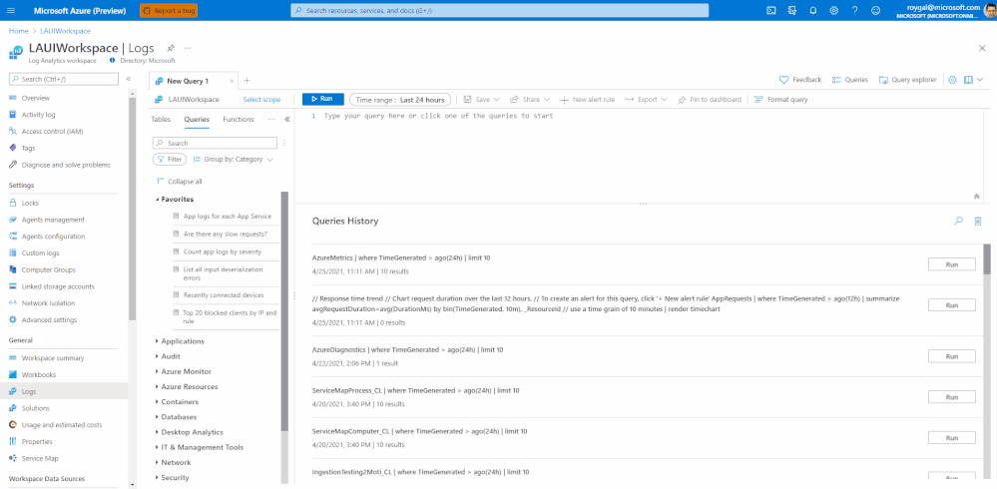
Task: Create a New alert rule
Action: 587,100
